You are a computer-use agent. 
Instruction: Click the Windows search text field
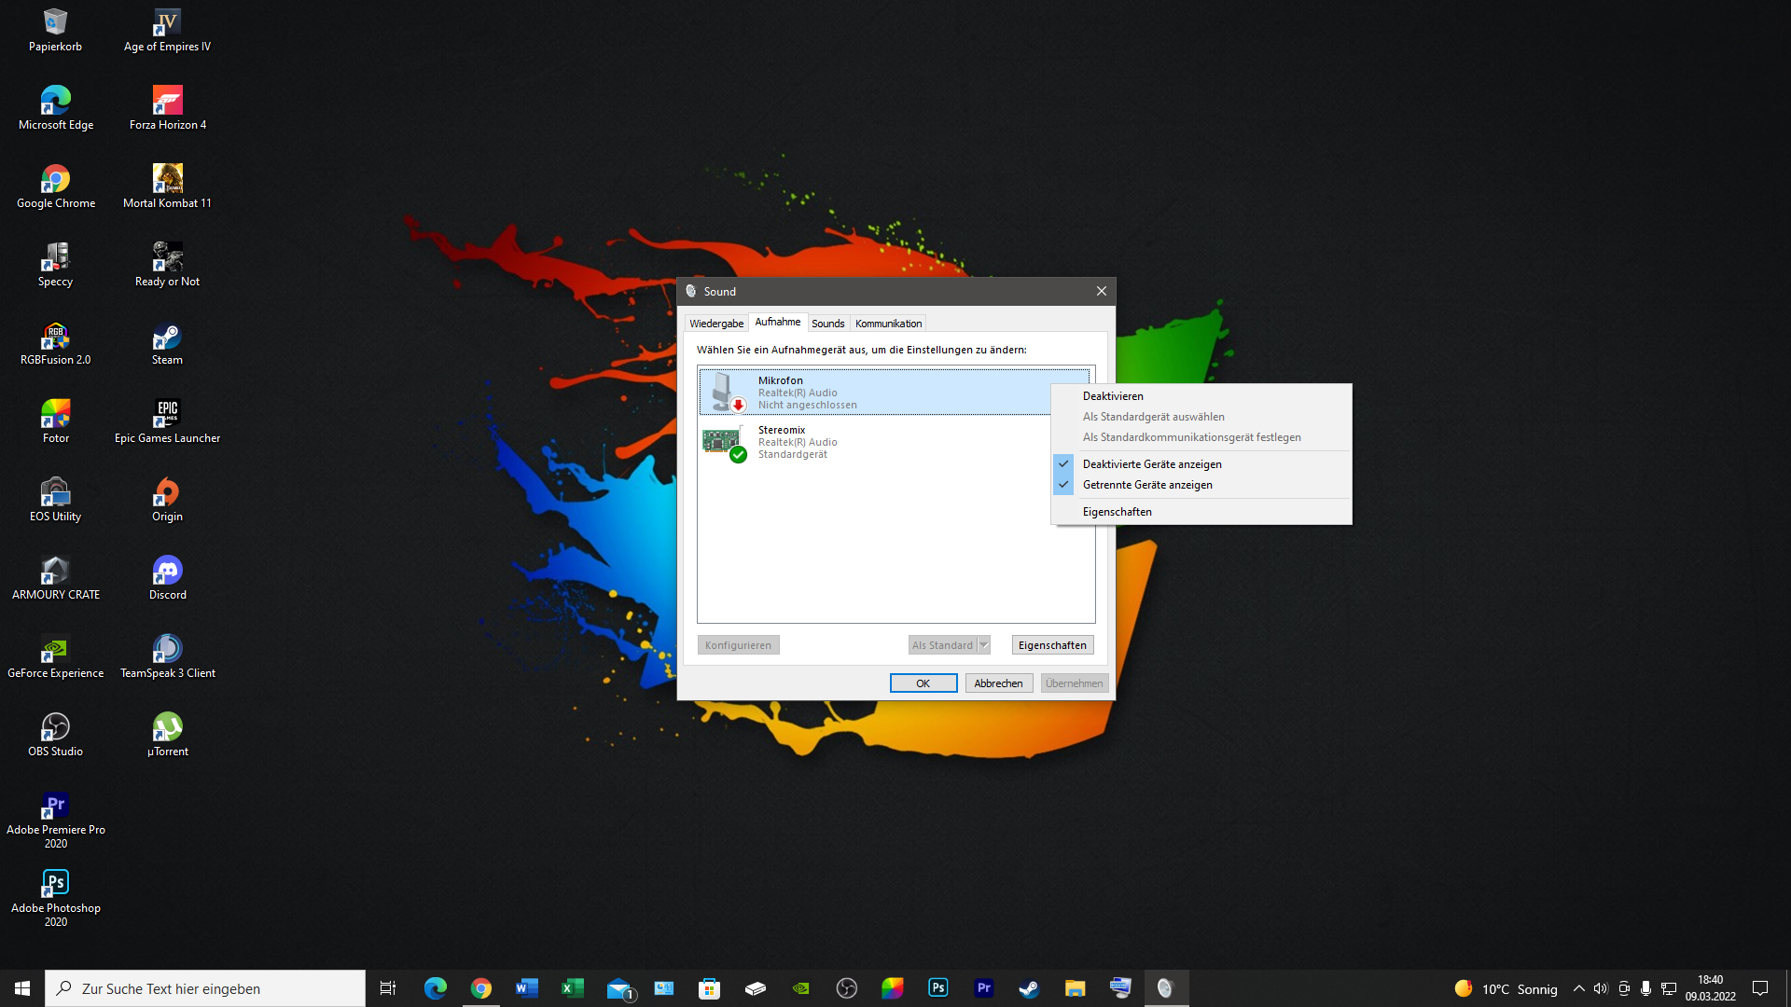(x=215, y=988)
